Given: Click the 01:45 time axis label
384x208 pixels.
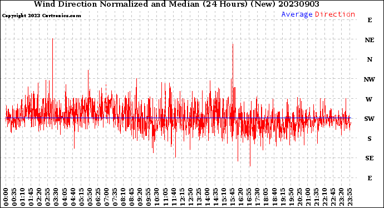Looking at the screenshot, I should point(31,197).
